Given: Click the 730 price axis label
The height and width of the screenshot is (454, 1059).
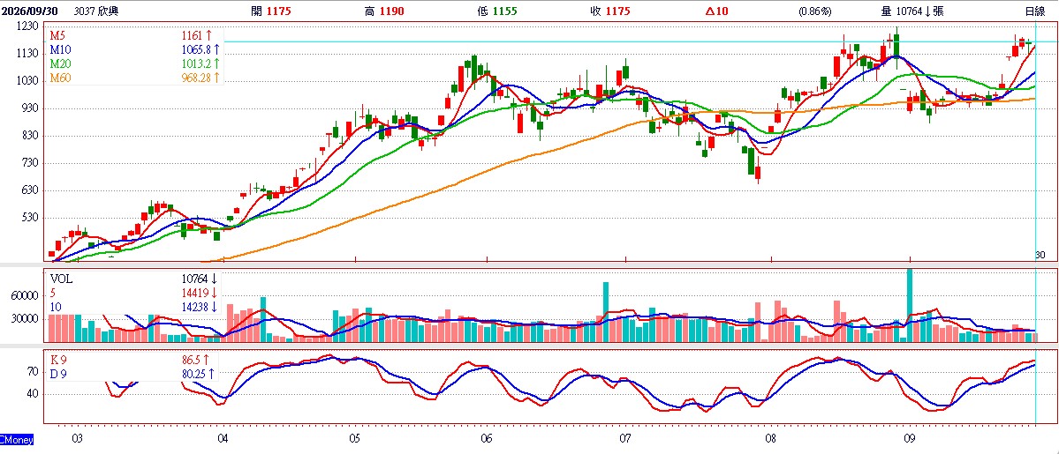Looking at the screenshot, I should [x=32, y=163].
